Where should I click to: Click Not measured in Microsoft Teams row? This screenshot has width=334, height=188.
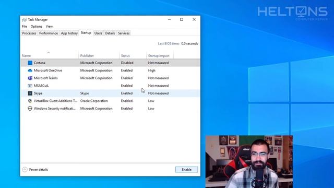point(158,78)
